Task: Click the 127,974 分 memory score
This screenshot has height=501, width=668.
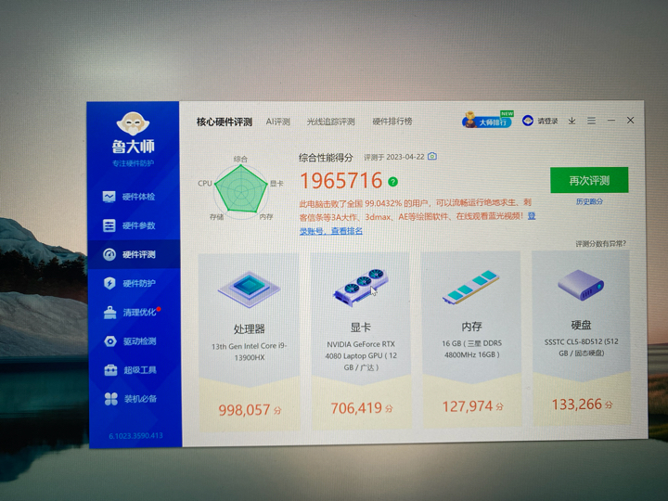Action: click(x=472, y=406)
